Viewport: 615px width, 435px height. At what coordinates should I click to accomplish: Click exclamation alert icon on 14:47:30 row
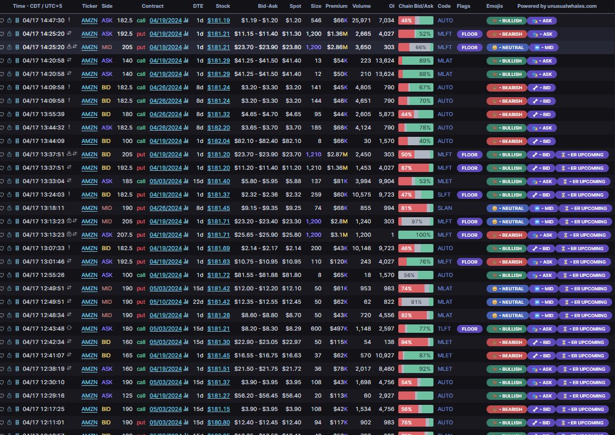[69, 20]
